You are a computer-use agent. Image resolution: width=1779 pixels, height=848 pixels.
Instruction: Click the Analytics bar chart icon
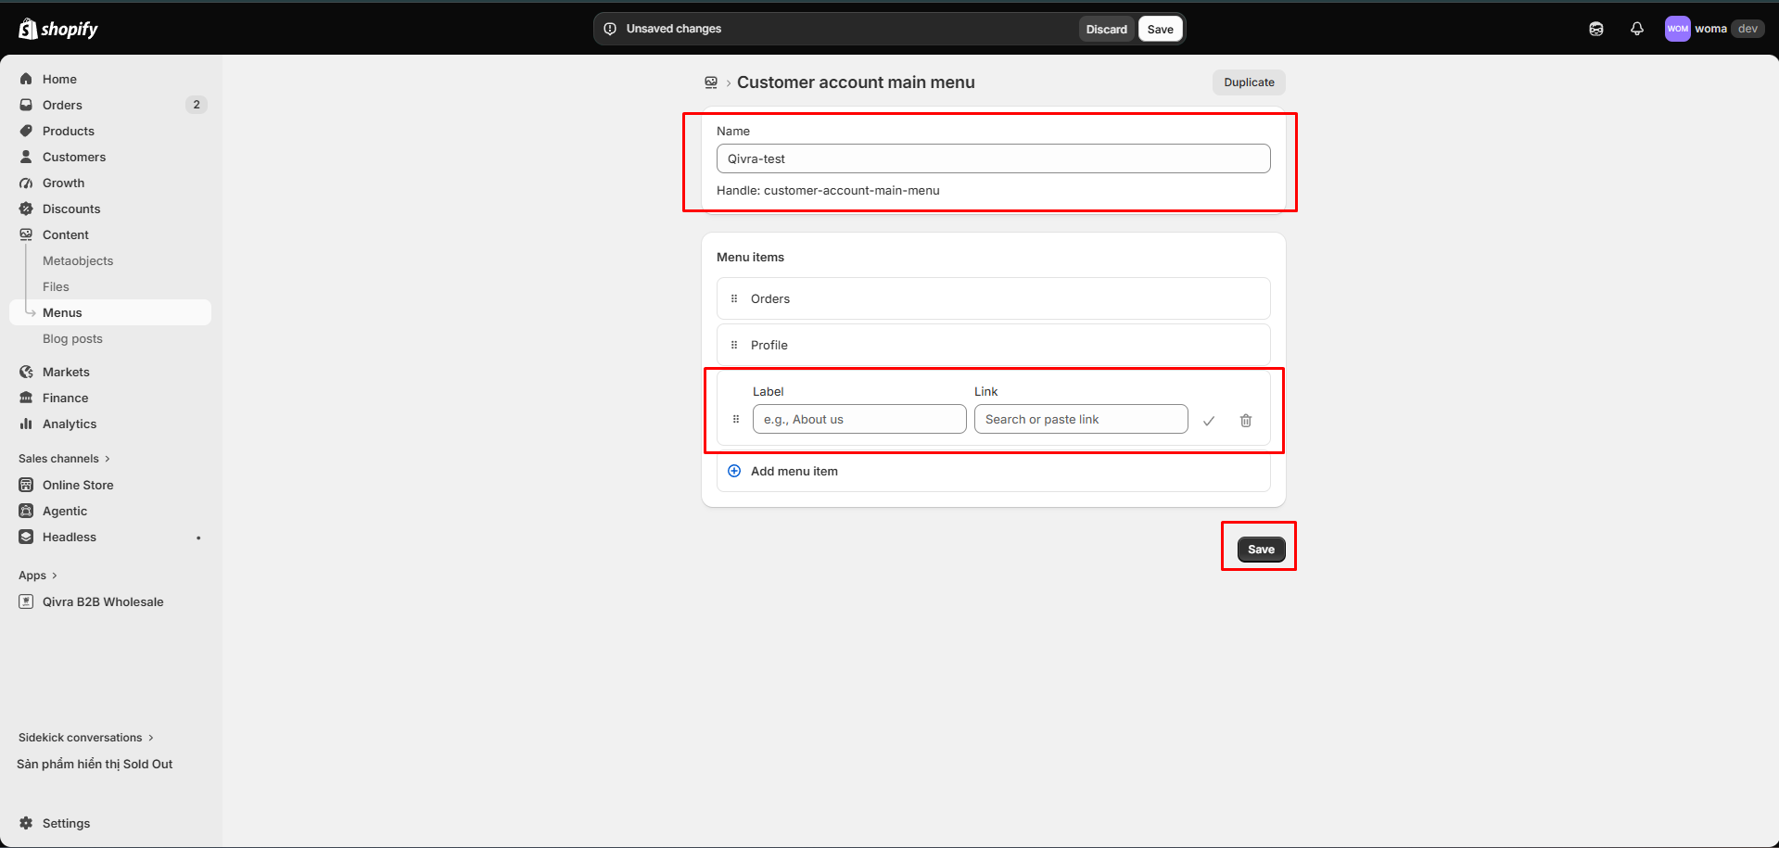coord(26,424)
